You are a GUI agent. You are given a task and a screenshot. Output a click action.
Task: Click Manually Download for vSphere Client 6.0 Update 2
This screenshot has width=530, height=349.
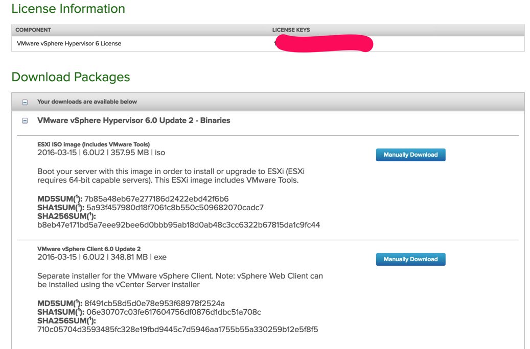pyautogui.click(x=411, y=260)
